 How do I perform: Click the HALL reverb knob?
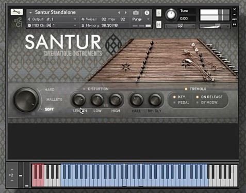click(136, 100)
